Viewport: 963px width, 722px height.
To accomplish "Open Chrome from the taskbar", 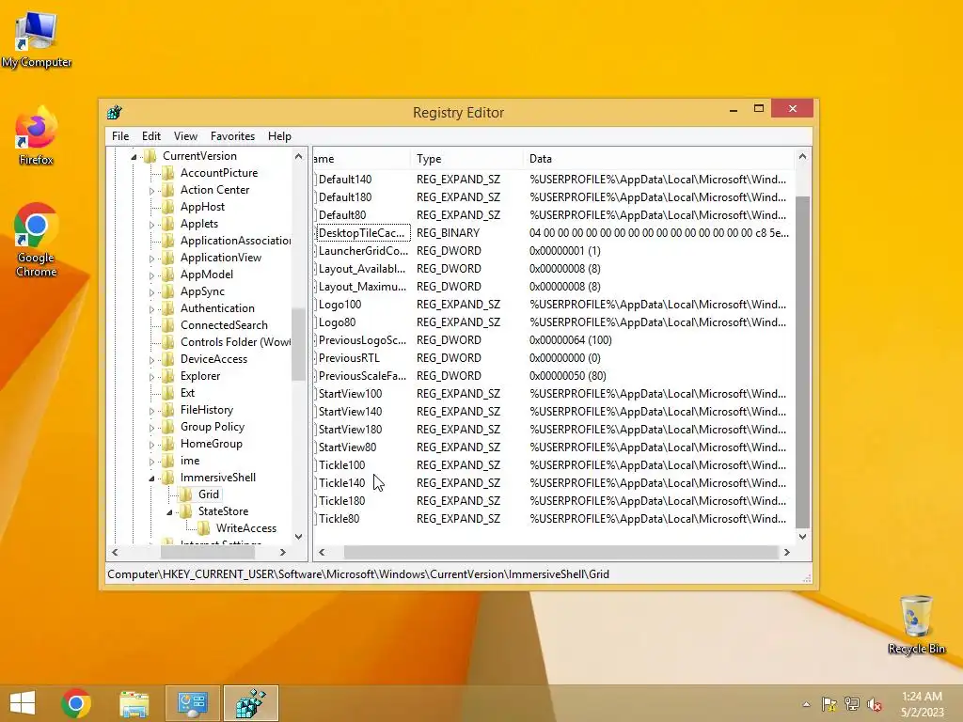I will [76, 703].
